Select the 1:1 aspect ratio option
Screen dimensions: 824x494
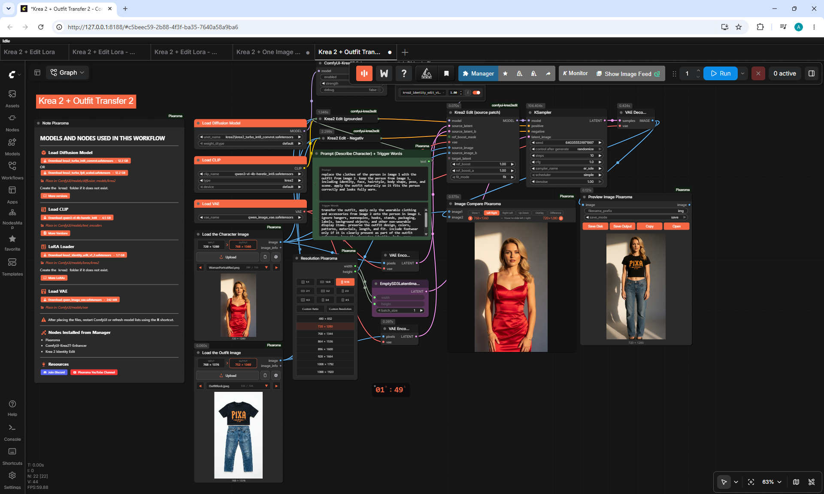tap(306, 282)
